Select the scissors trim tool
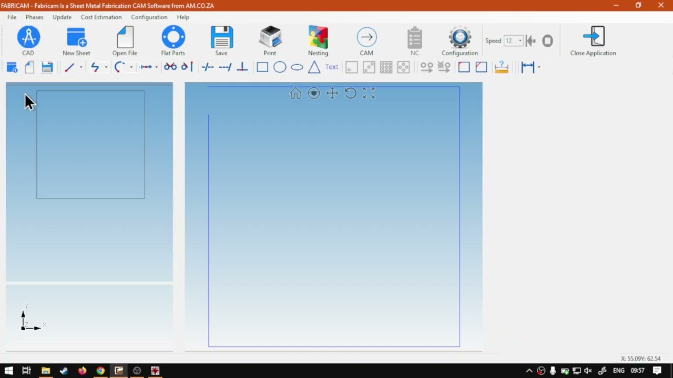Screen dimensions: 673x378 (x=170, y=67)
